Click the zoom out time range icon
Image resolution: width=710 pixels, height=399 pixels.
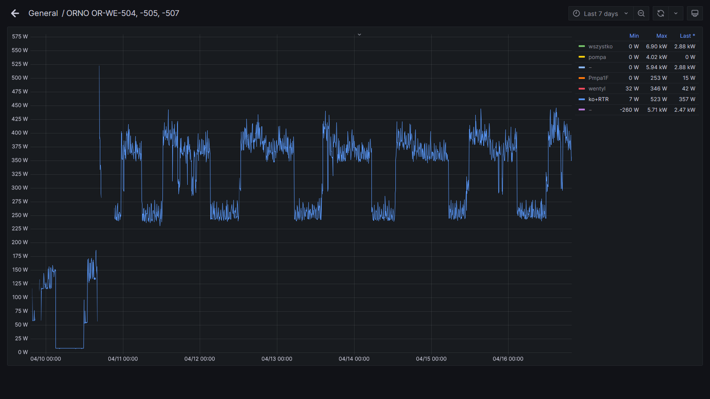(641, 13)
